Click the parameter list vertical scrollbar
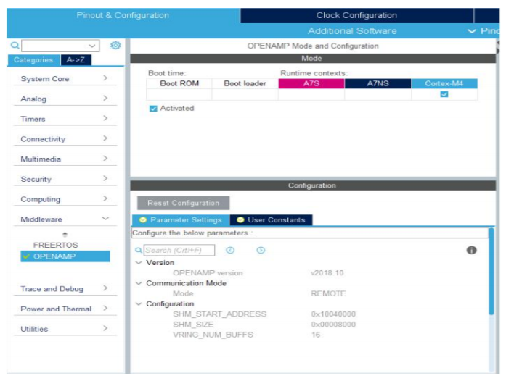Image resolution: width=506 pixels, height=381 pixels. [491, 271]
